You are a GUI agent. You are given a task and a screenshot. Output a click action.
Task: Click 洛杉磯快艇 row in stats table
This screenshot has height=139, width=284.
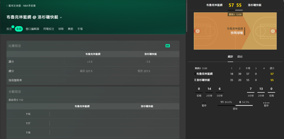[x=235, y=80]
